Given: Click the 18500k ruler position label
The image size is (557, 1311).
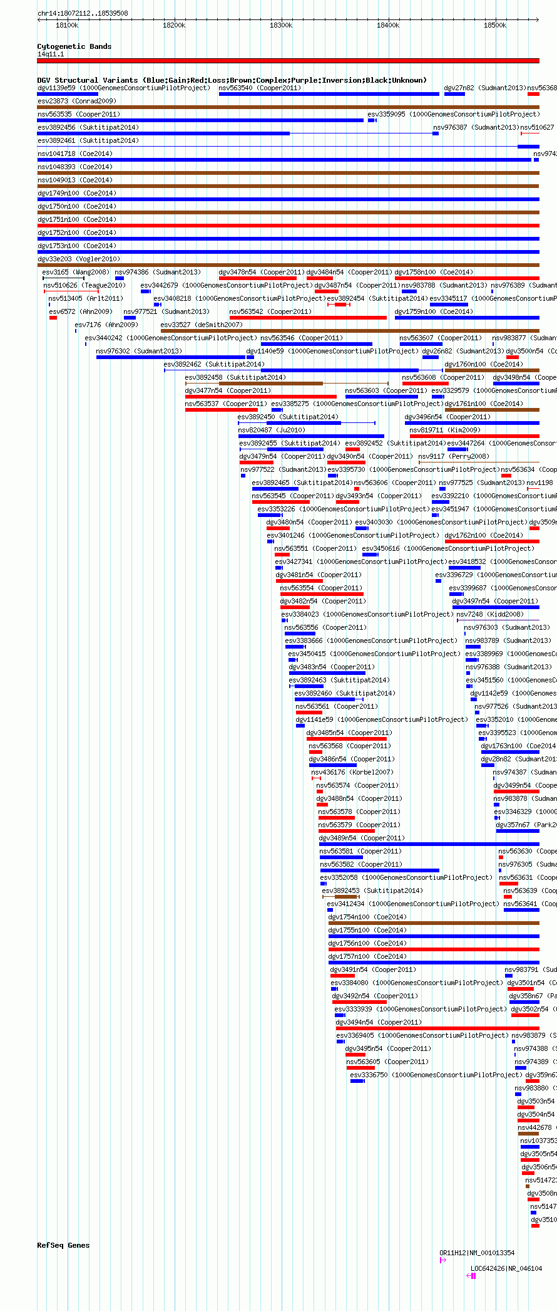Looking at the screenshot, I should pyautogui.click(x=495, y=25).
